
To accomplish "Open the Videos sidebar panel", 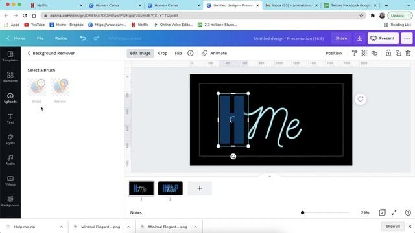I will [x=10, y=181].
